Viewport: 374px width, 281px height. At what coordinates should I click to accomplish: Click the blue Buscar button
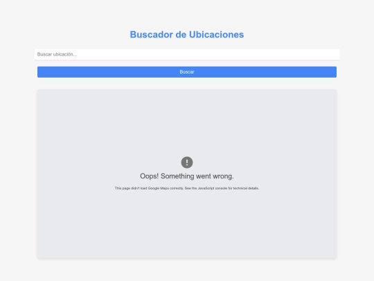[187, 72]
